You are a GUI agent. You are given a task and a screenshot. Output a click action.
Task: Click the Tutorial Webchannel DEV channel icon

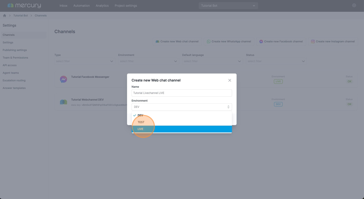63,102
